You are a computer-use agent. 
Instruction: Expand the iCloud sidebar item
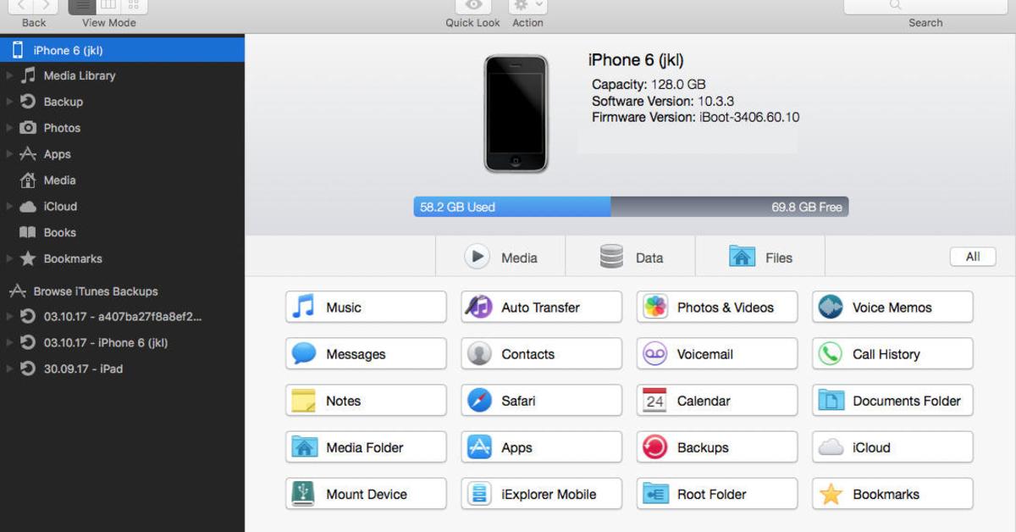[x=9, y=206]
